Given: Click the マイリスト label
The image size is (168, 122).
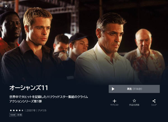Looking at the screenshot, I should (115, 105).
